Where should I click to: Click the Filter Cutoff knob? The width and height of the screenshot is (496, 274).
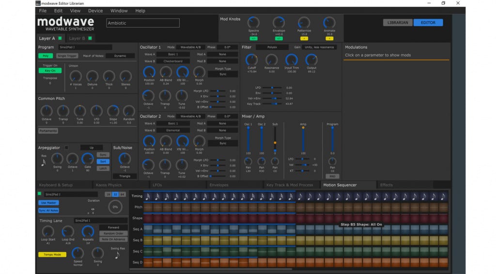pos(252,60)
